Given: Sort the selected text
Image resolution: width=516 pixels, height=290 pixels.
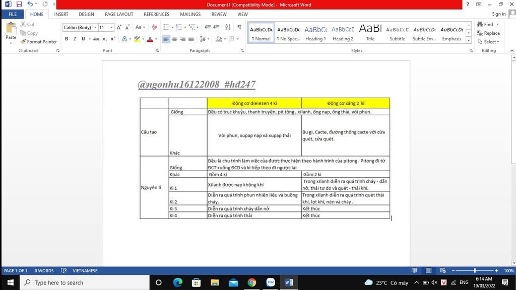Looking at the screenshot, I should point(228,27).
